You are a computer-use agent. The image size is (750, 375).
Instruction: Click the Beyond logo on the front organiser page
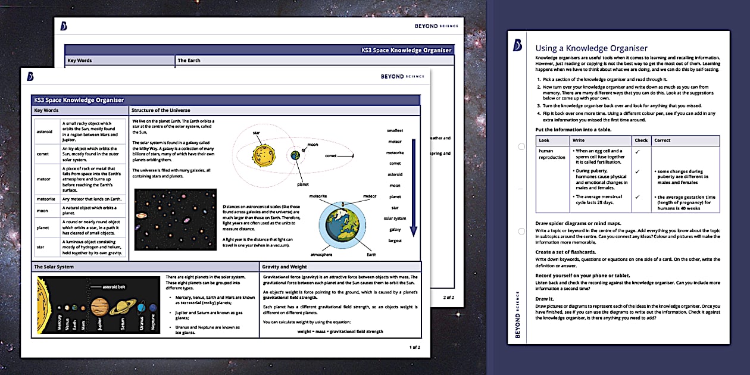[30, 76]
